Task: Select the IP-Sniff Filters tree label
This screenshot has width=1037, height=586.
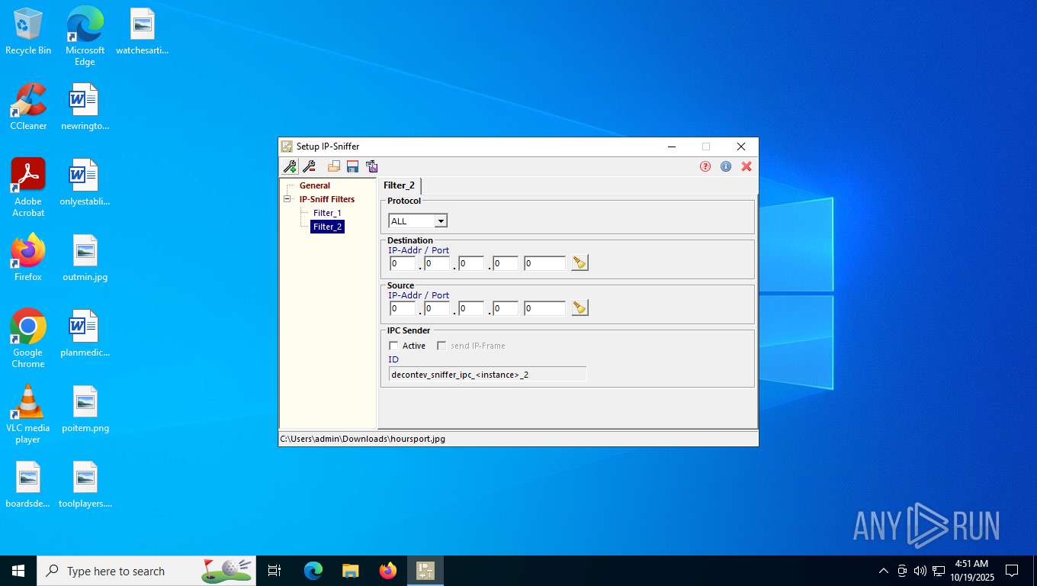Action: coord(326,199)
